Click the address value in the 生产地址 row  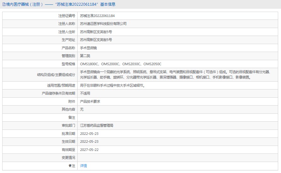click(x=96, y=40)
